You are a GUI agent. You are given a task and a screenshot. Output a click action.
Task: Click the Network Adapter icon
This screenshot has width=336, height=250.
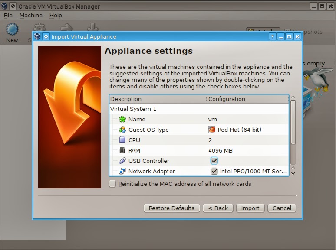[x=122, y=171]
